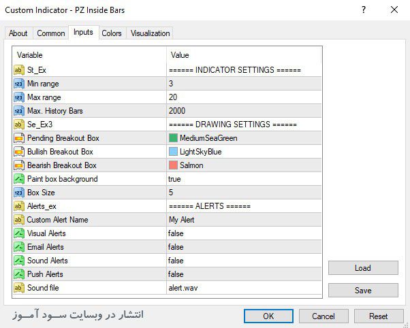Click the boolean icon beside Push Alerts
The width and height of the screenshot is (410, 328).
pos(19,274)
